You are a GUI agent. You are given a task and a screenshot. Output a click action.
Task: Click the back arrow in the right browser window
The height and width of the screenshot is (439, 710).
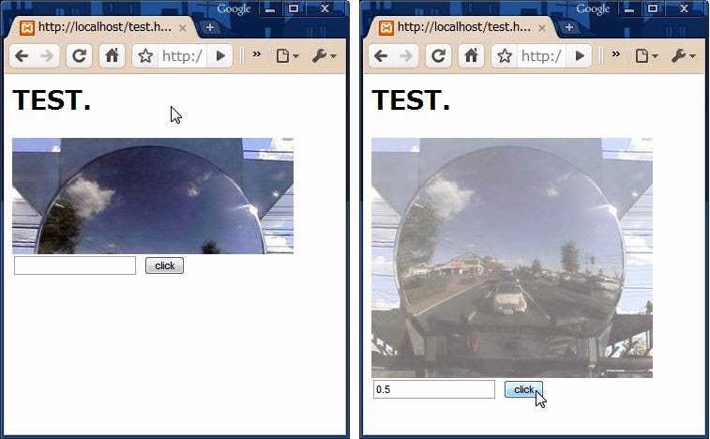[381, 56]
